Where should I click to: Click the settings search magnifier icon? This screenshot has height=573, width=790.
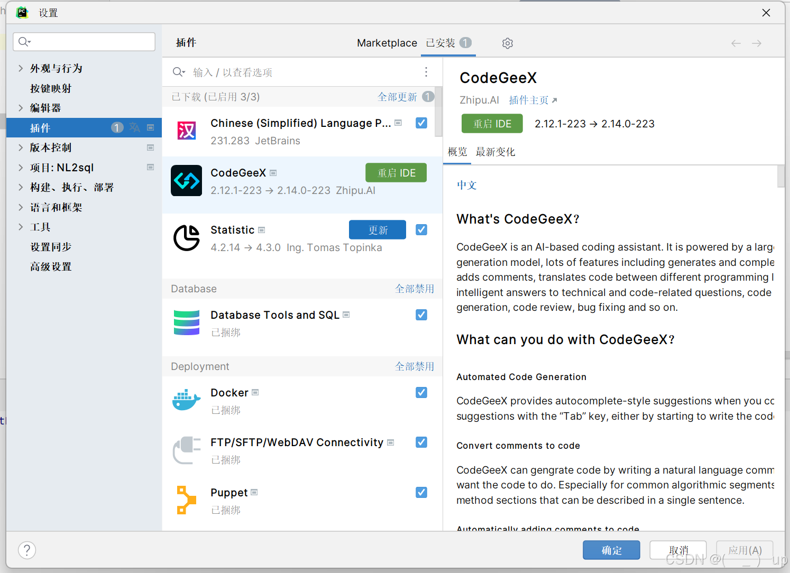tap(24, 42)
